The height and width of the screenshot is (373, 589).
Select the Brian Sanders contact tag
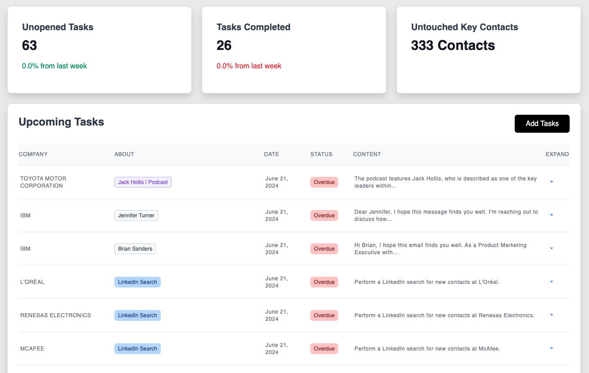point(135,249)
